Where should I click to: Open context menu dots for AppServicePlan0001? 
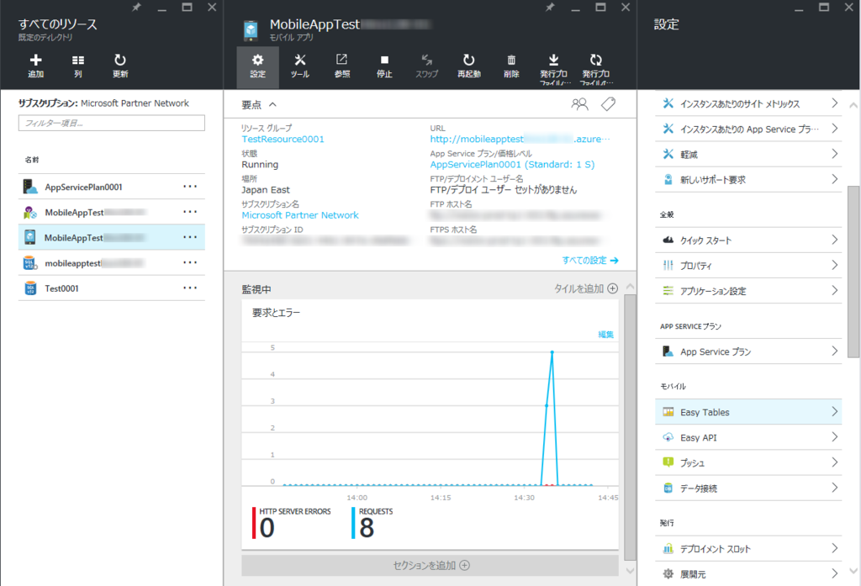coord(190,187)
